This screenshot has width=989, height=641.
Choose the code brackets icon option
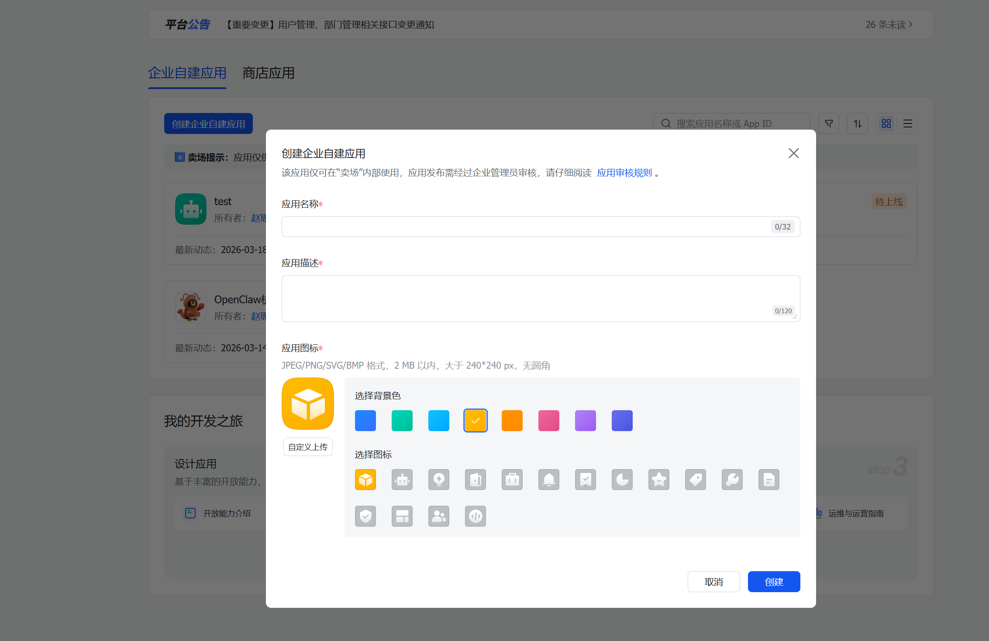(x=475, y=517)
